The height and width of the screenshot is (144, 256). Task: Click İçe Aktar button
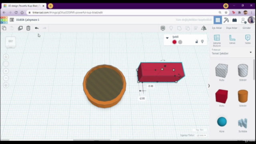click(217, 28)
